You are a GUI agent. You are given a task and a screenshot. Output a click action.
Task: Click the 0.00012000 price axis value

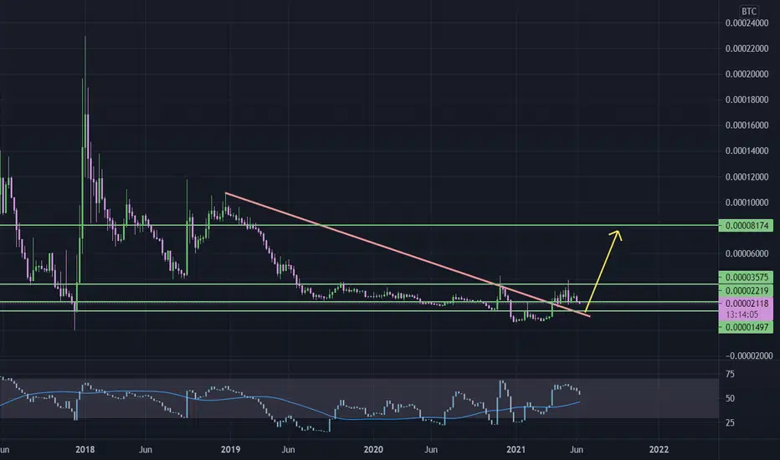[747, 177]
